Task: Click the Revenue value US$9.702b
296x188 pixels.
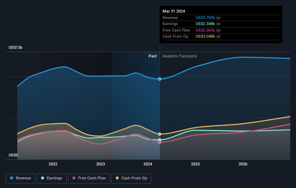Action: [205, 18]
